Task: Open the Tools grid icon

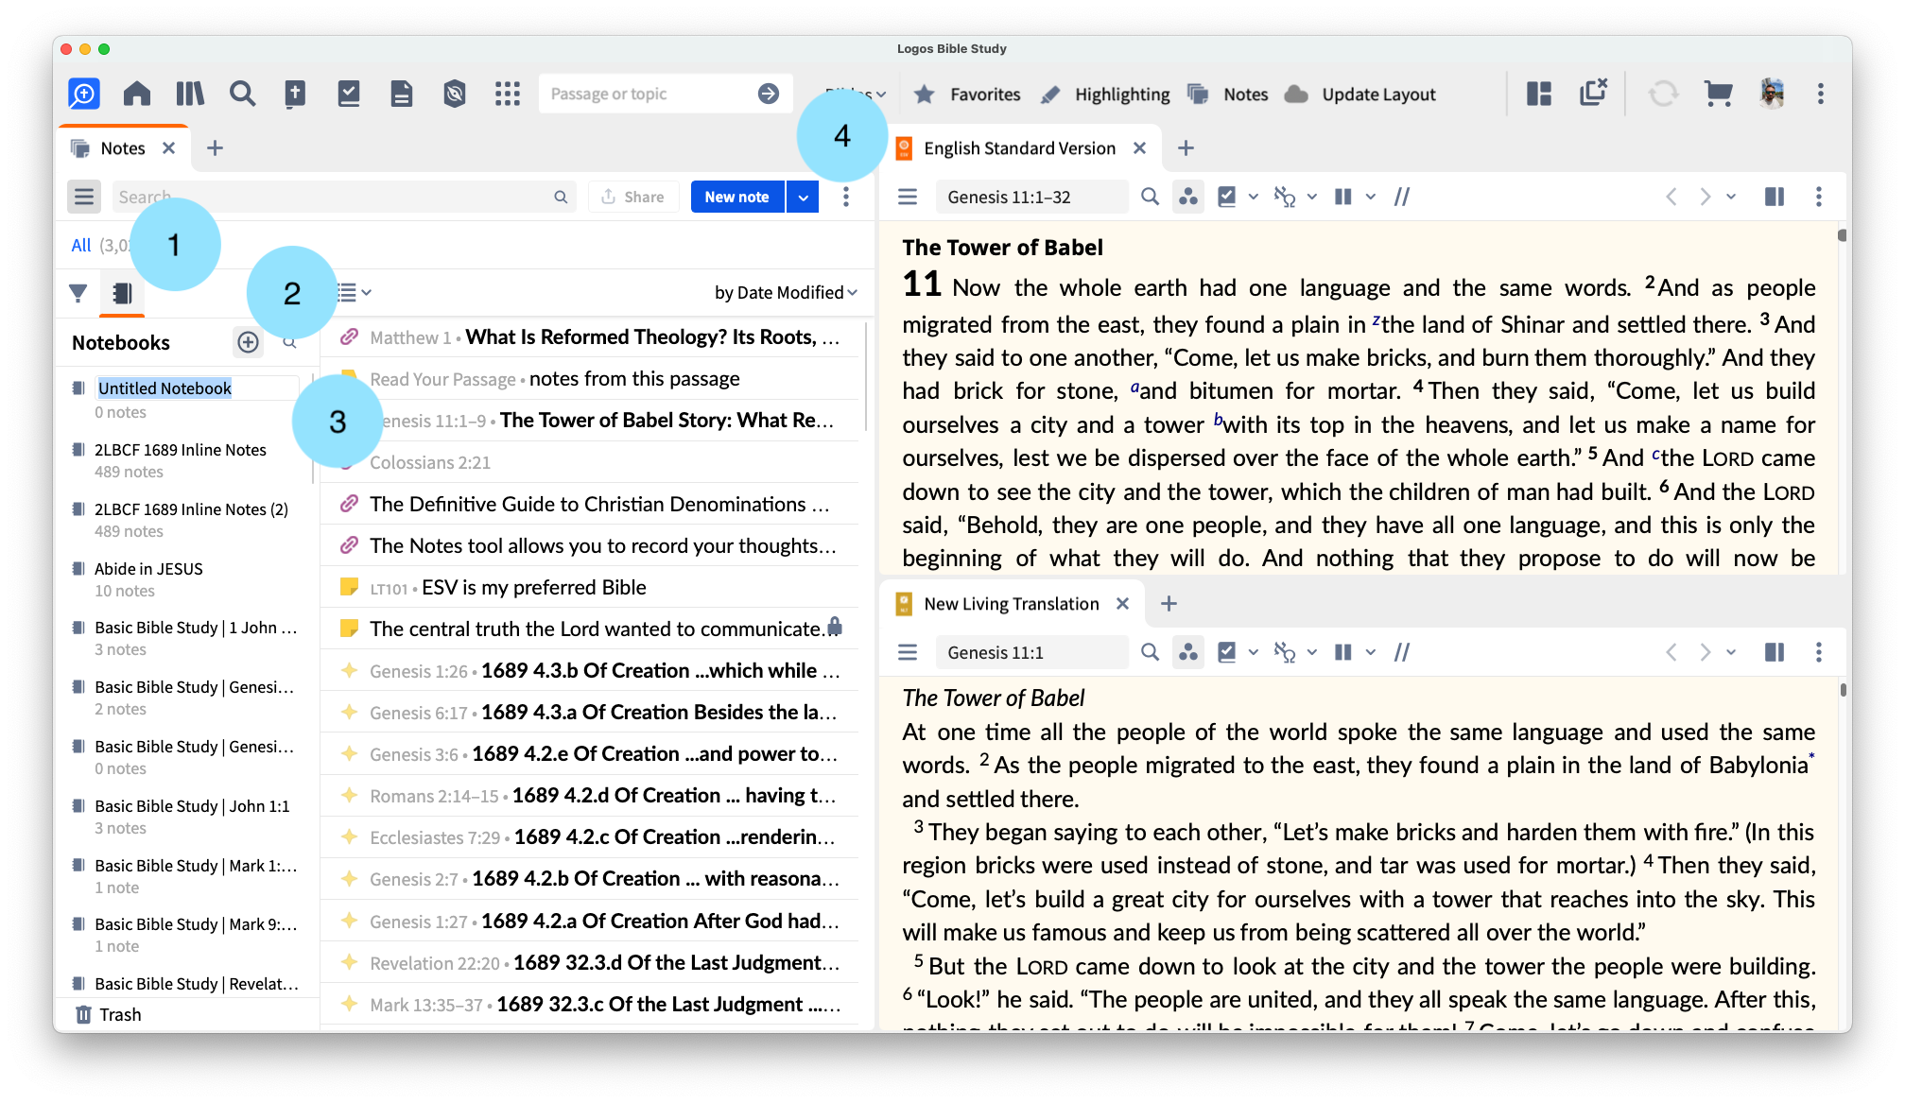Action: pyautogui.click(x=508, y=94)
